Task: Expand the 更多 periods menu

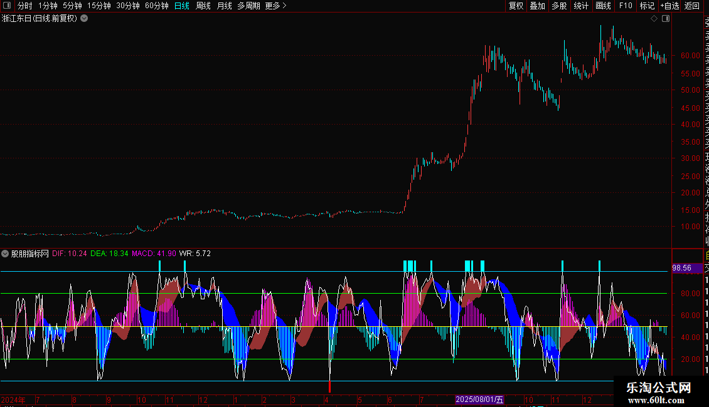Action: pyautogui.click(x=276, y=6)
